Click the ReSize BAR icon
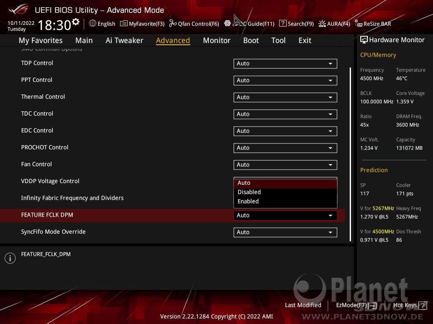This screenshot has height=324, width=433. (x=359, y=24)
